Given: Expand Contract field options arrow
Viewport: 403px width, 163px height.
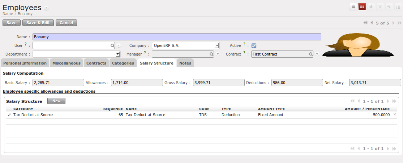Looking at the screenshot, I should (317, 54).
